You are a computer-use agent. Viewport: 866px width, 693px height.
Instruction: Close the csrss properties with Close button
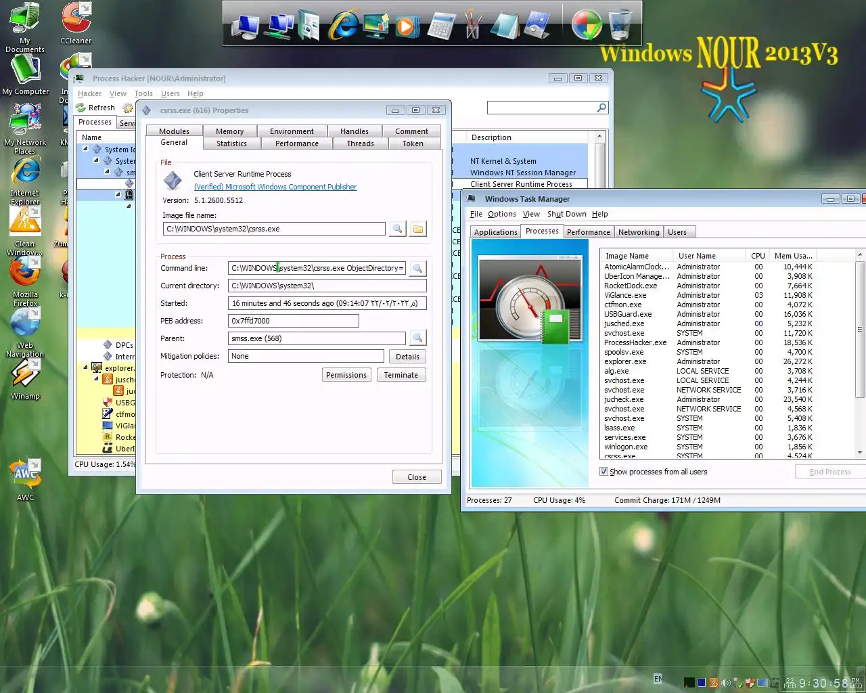[x=417, y=477]
